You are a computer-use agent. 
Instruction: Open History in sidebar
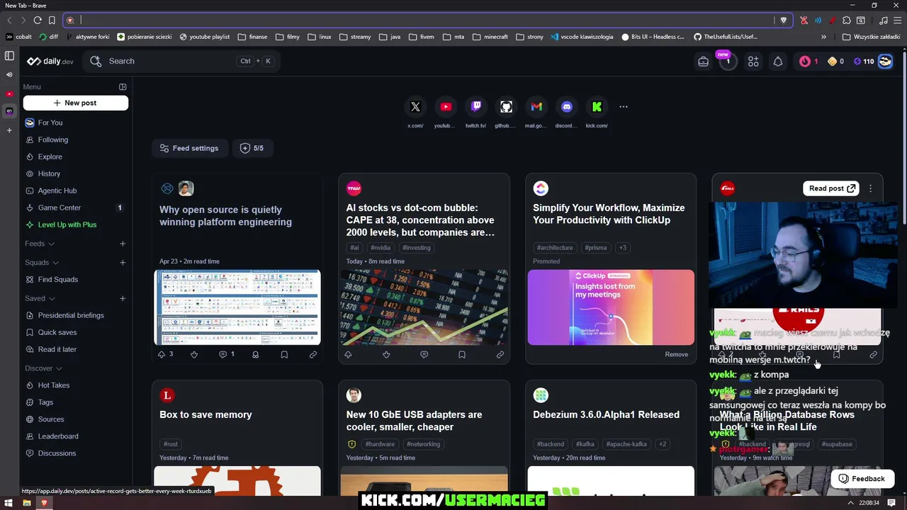pos(76,174)
